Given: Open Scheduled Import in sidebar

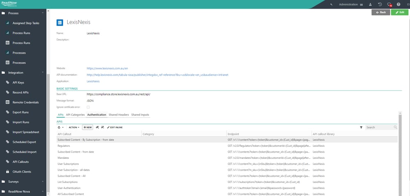Looking at the screenshot, I should pos(25,152).
